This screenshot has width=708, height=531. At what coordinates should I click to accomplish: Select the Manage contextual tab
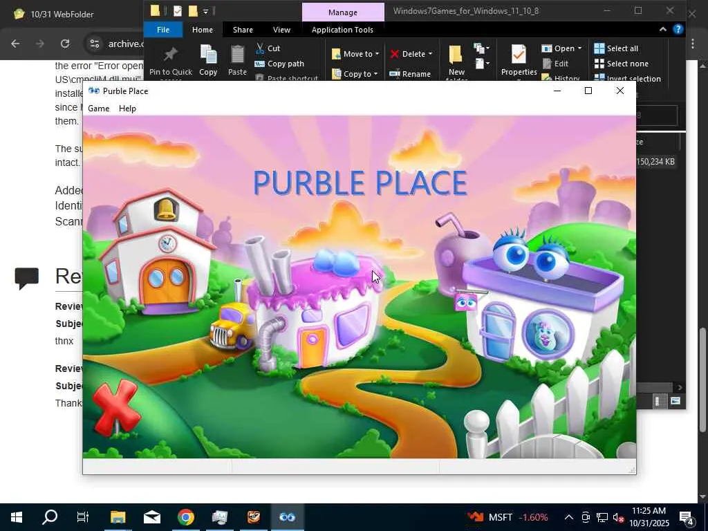coord(343,12)
